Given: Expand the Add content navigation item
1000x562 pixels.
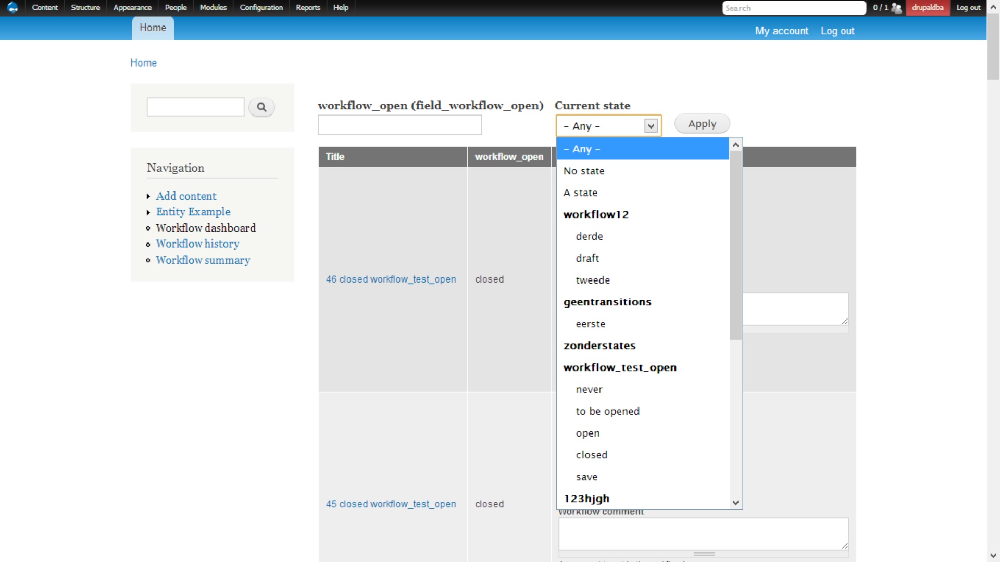Looking at the screenshot, I should pyautogui.click(x=148, y=196).
